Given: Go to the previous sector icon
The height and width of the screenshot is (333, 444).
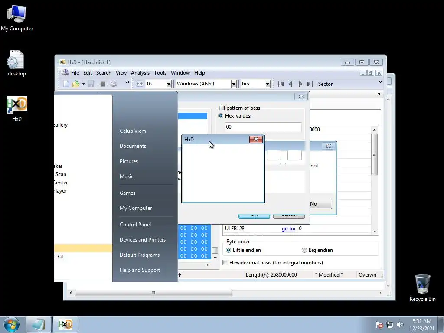Looking at the screenshot, I should 291,84.
